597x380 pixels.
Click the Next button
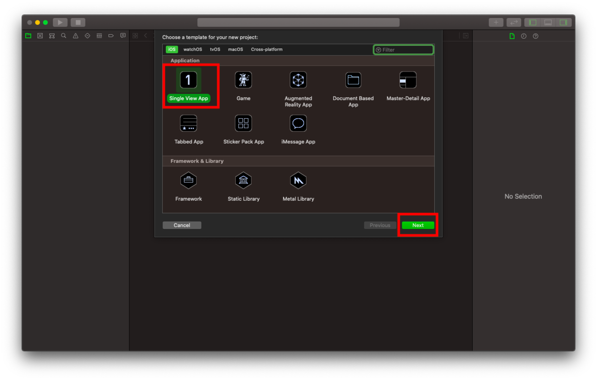tap(418, 226)
